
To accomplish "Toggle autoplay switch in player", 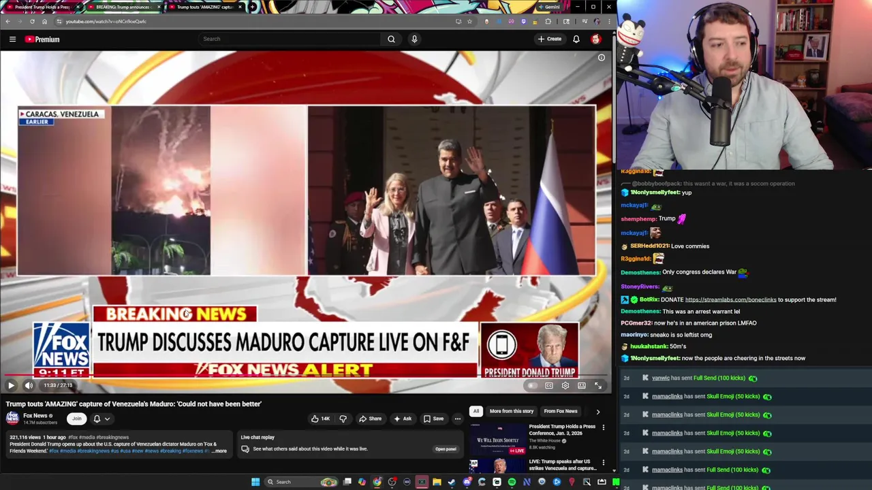I will tap(532, 386).
